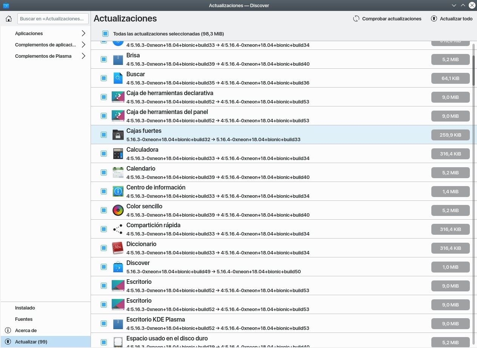Click the 1,0 MiB button for Discover
The height and width of the screenshot is (348, 477).
451,267
